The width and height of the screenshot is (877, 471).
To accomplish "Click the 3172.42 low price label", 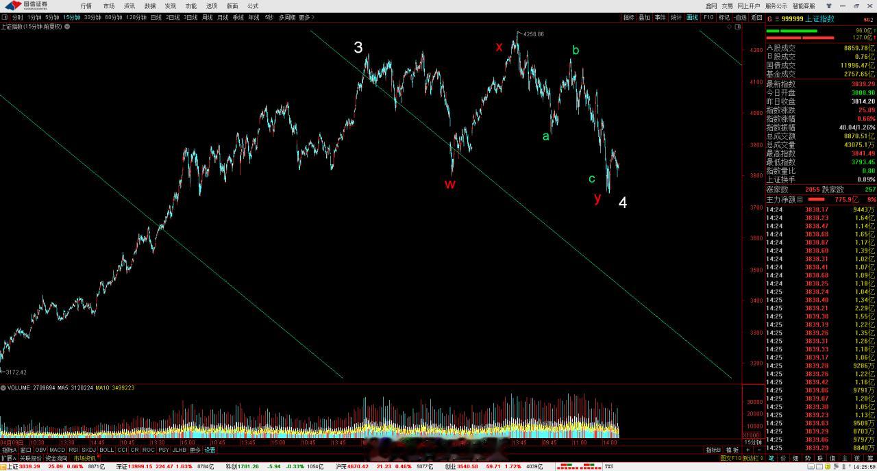I will [16, 372].
